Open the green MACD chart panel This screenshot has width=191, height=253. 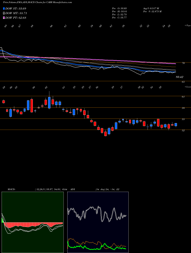(x=32, y=222)
